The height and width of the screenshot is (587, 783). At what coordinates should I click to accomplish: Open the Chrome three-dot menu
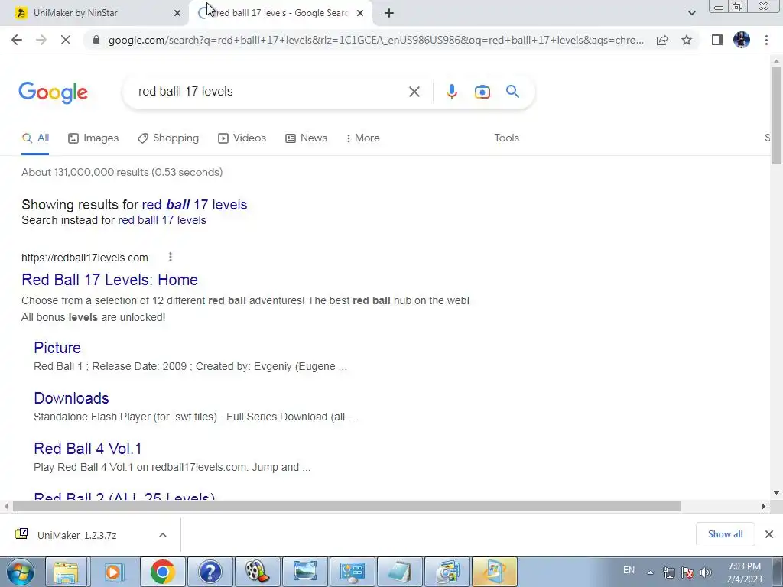(x=766, y=40)
